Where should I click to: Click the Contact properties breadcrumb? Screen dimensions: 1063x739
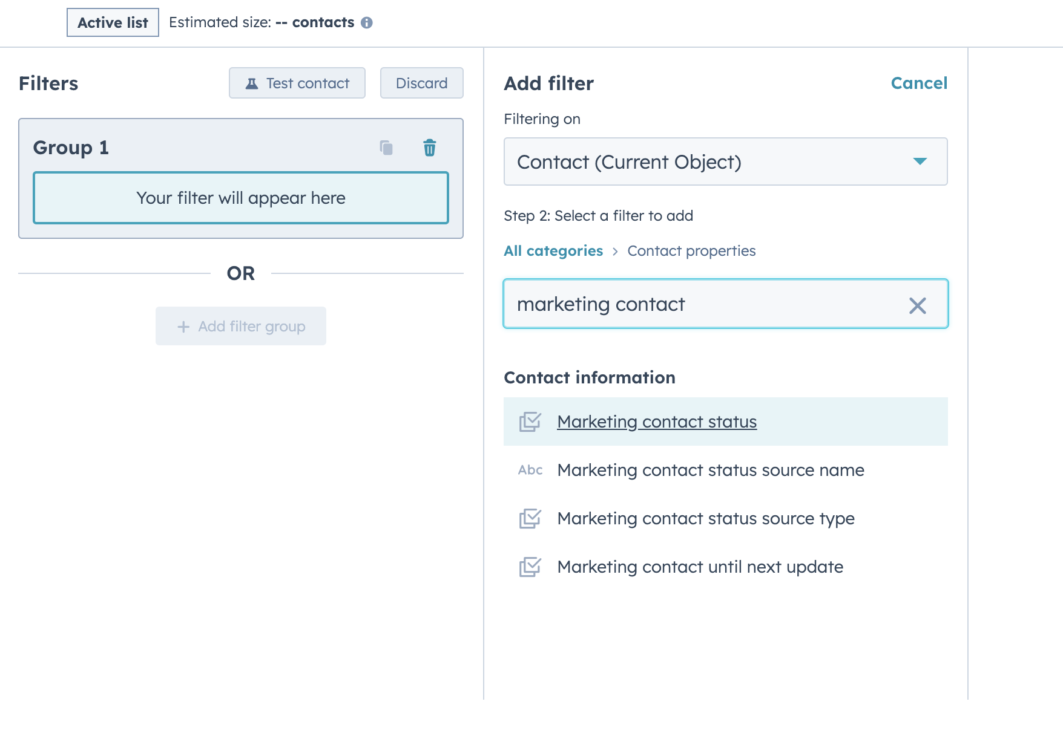692,250
